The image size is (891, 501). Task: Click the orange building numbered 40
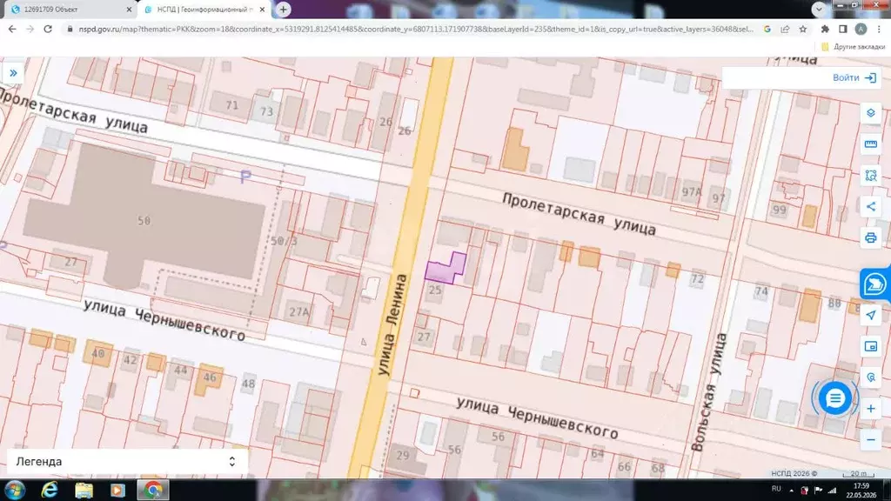click(x=97, y=353)
